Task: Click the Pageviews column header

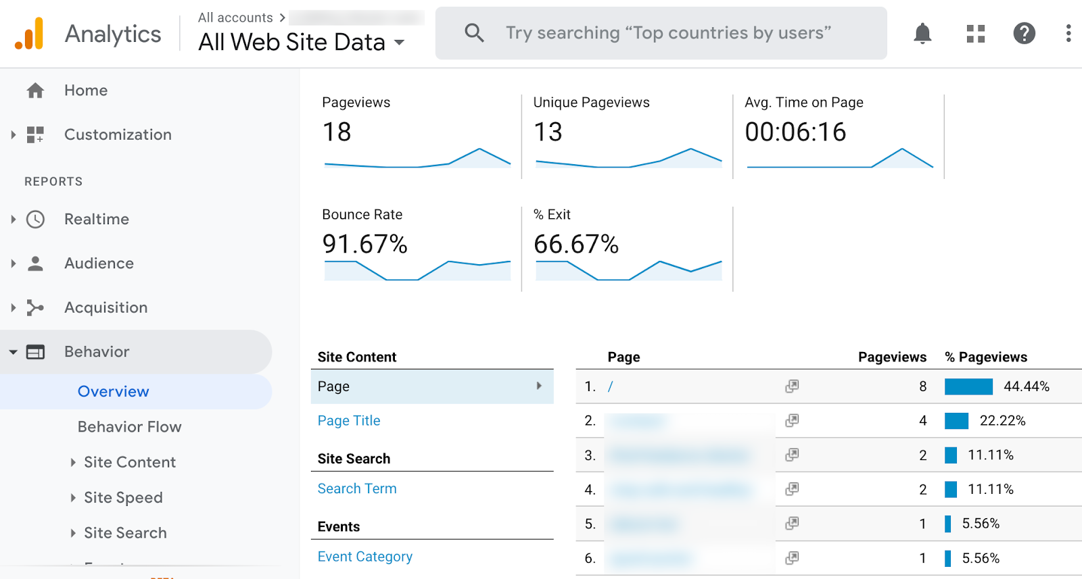Action: (892, 357)
